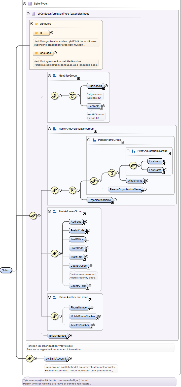This screenshot has height=387, width=181.
Task: Click the main ContactInformationType sequence icon
Action: (33, 216)
